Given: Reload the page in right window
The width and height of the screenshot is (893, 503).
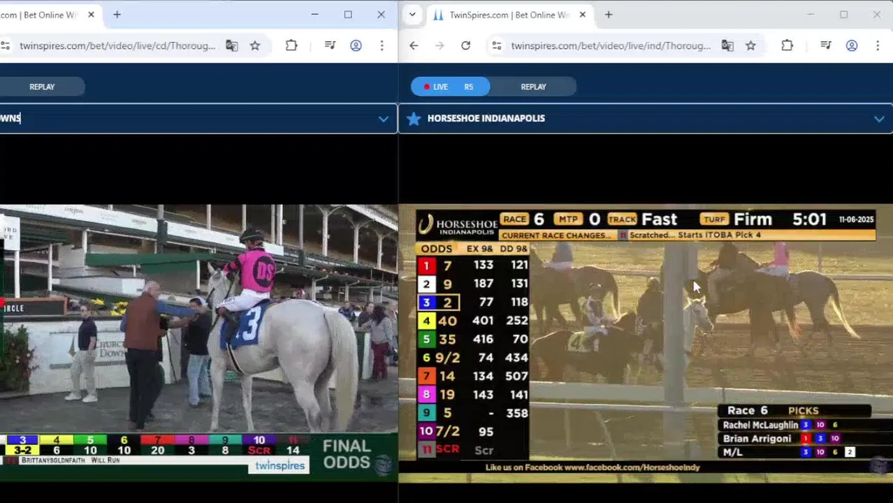Looking at the screenshot, I should point(465,45).
